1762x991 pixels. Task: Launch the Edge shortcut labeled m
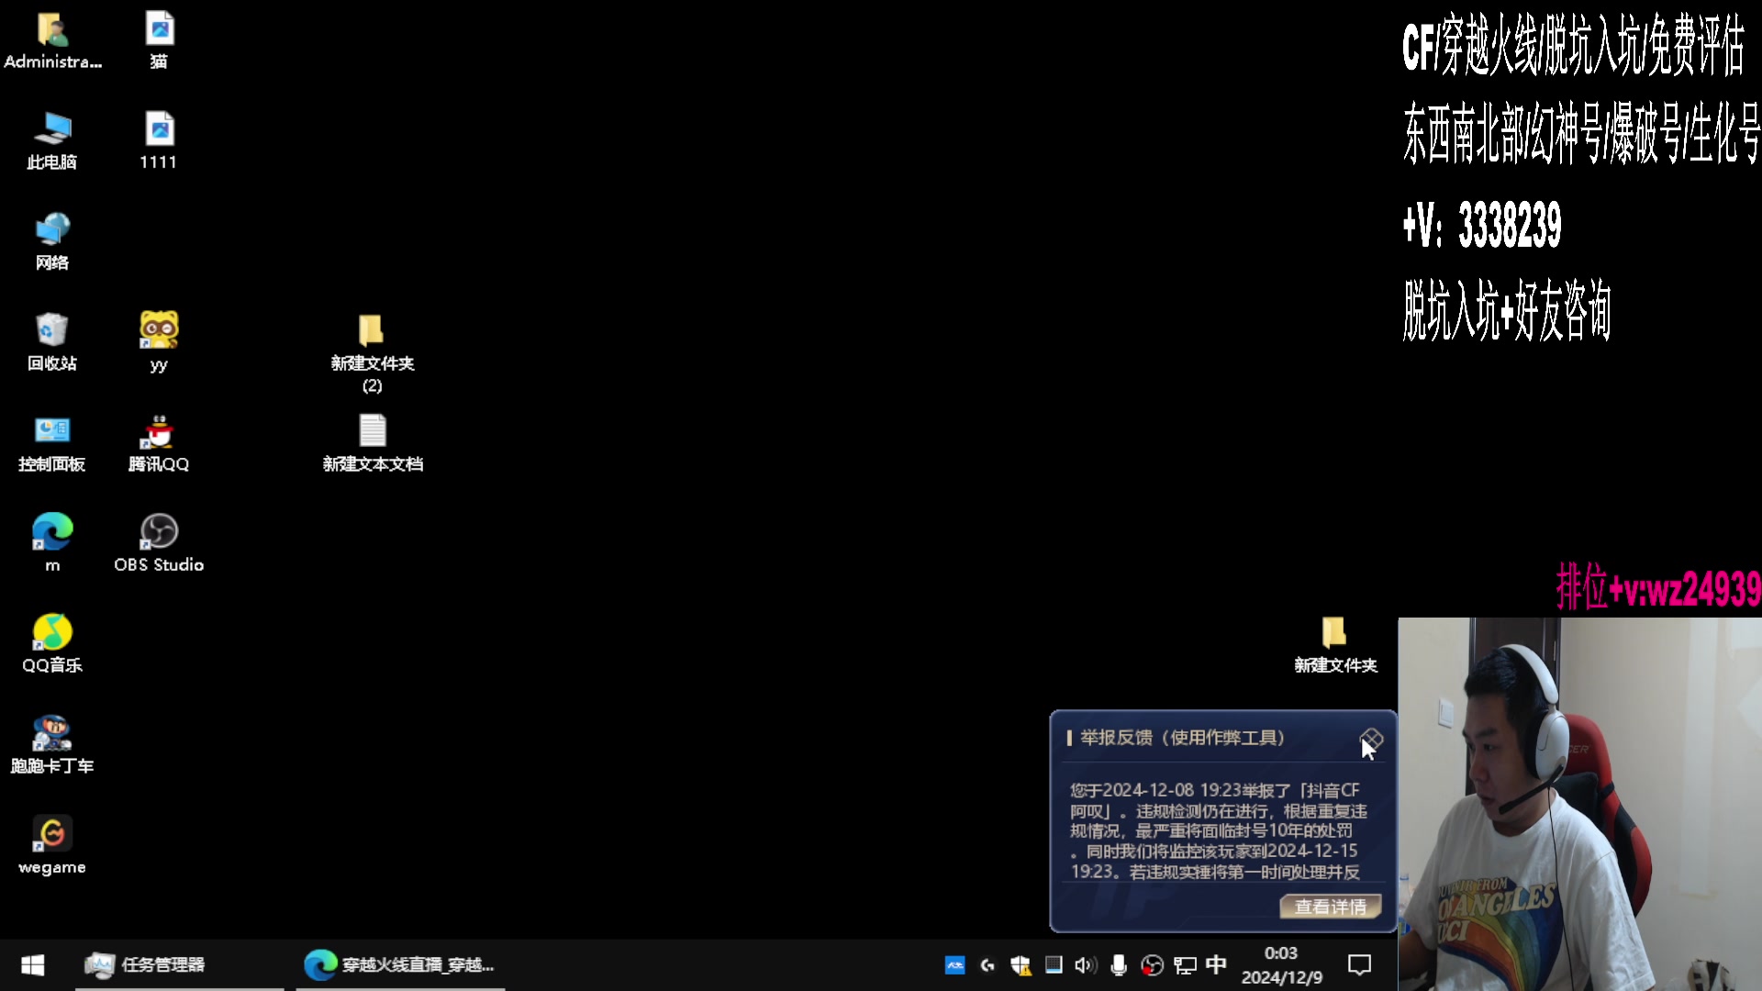tap(52, 543)
